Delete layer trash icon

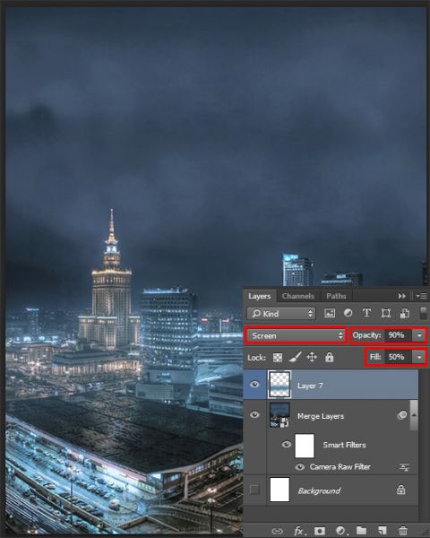[x=403, y=531]
